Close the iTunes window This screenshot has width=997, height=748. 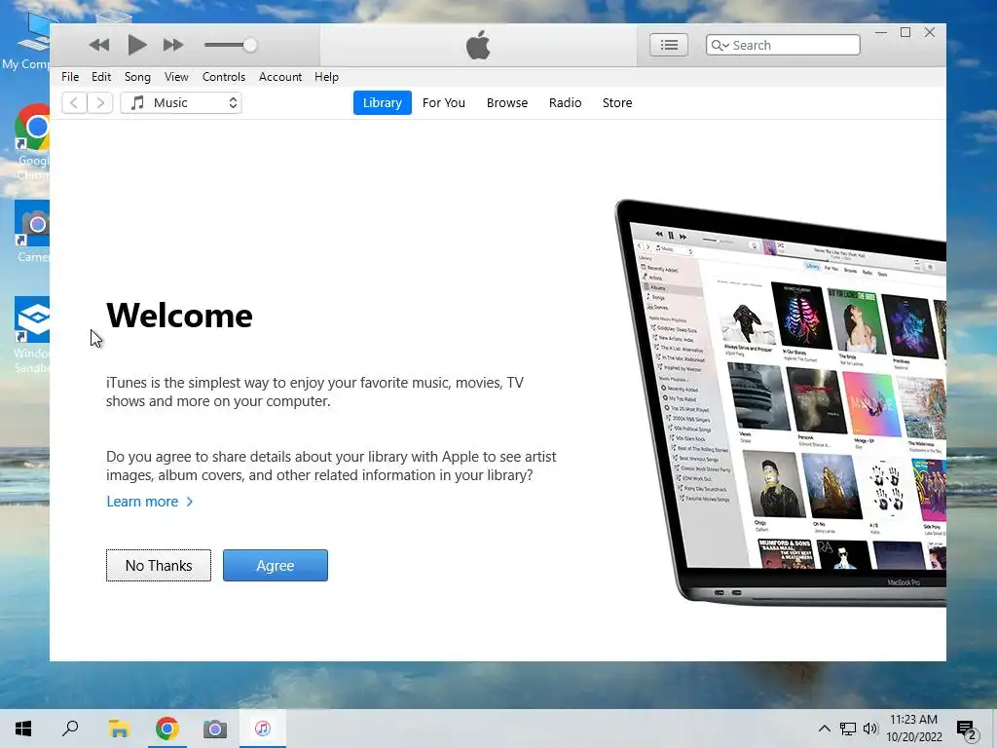(930, 32)
